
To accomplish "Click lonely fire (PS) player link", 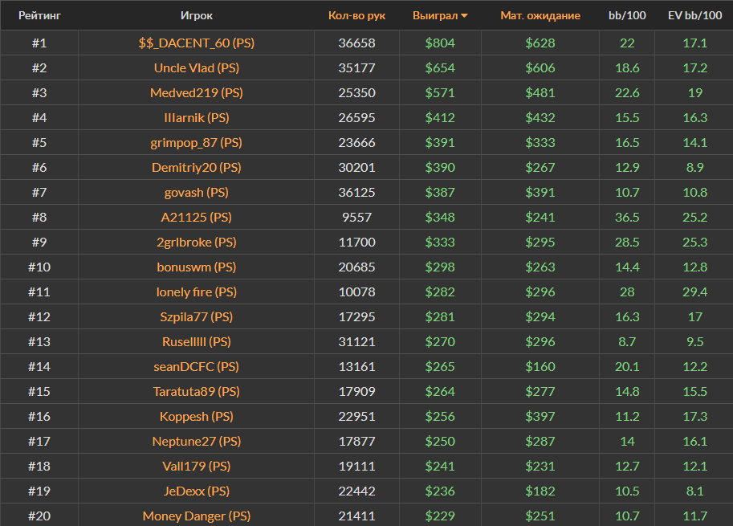I will click(x=197, y=292).
